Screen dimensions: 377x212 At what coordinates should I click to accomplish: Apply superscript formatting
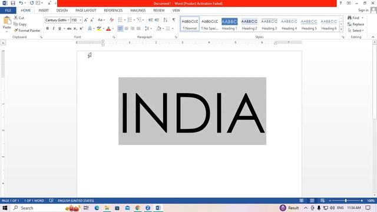point(81,29)
